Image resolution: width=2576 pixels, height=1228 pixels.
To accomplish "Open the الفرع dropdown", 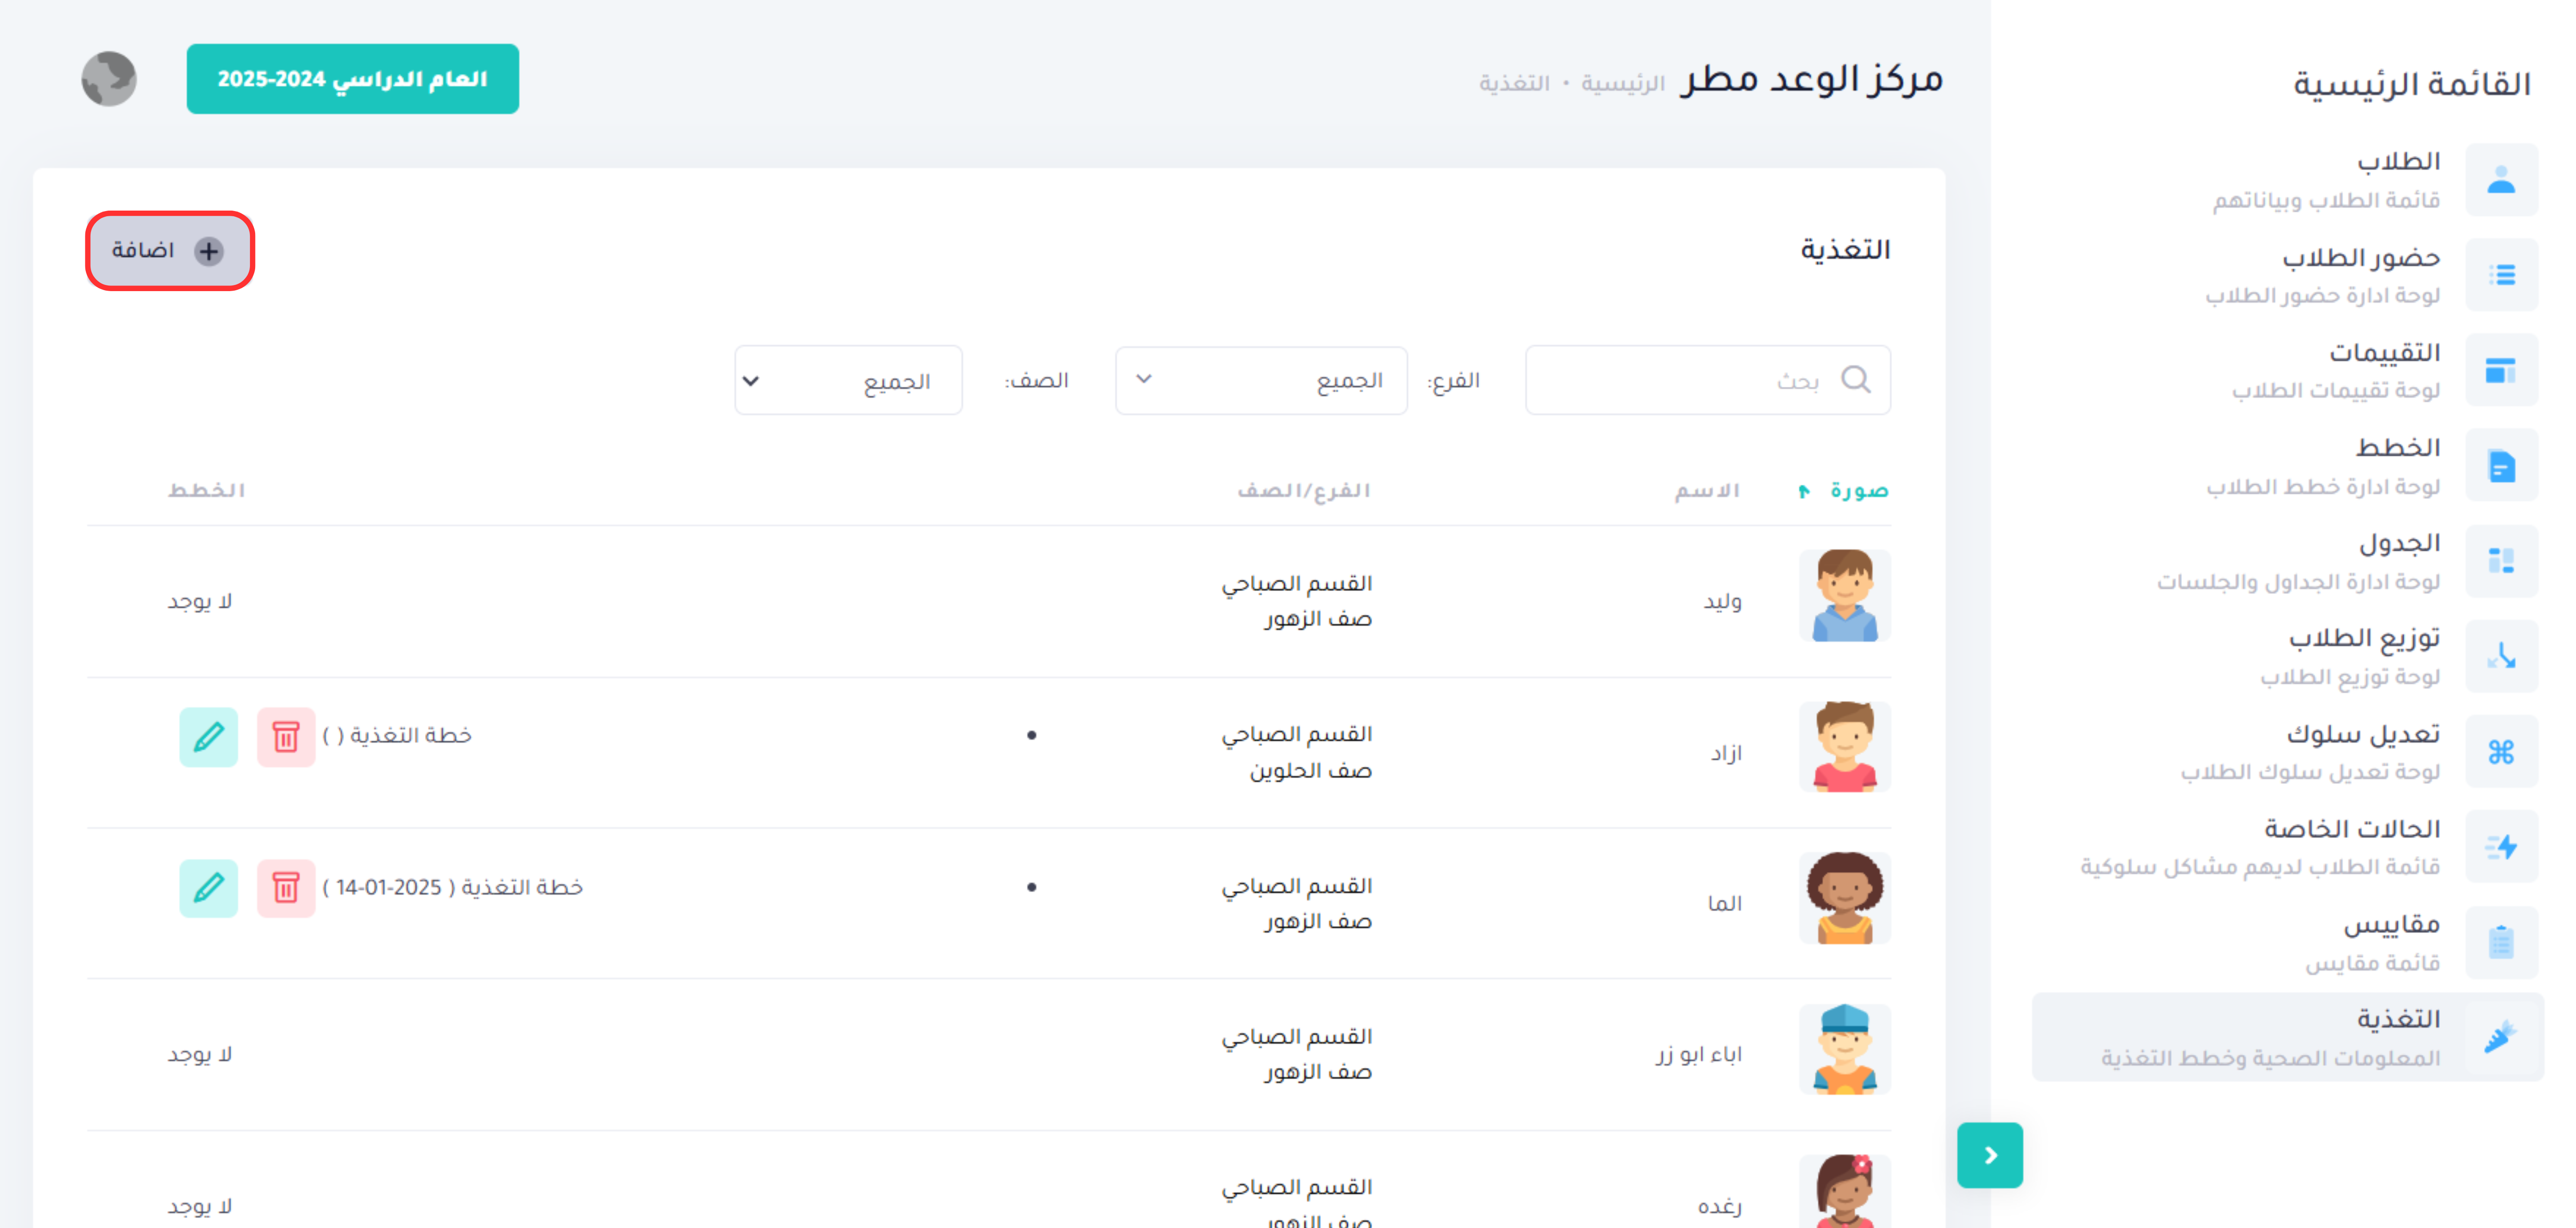I will [x=1261, y=380].
